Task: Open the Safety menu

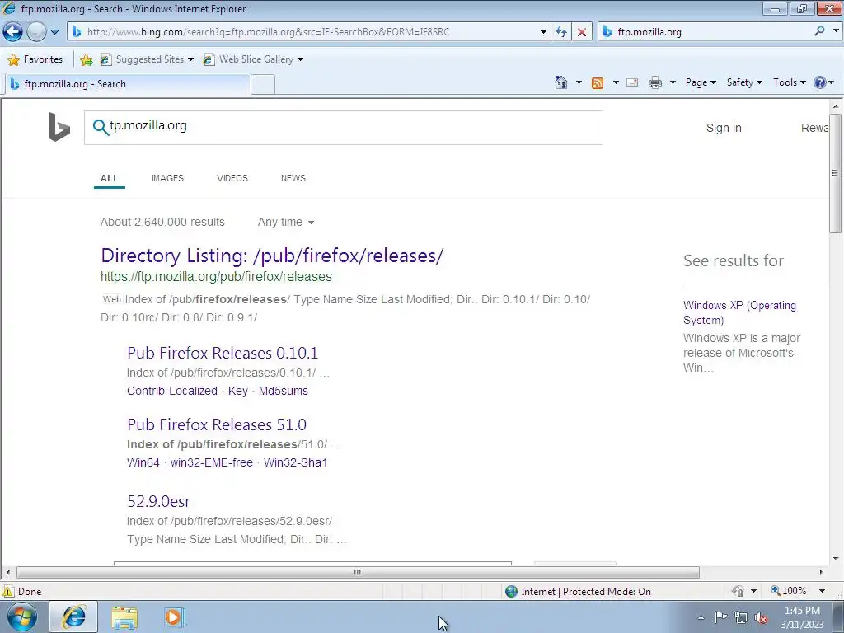Action: point(744,82)
